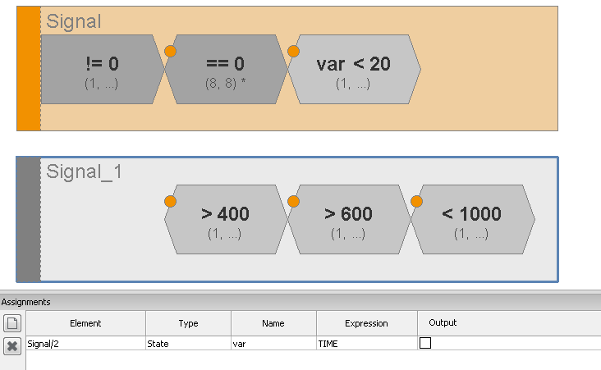
Task: Select the '!= 0' state block
Action: pyautogui.click(x=103, y=70)
